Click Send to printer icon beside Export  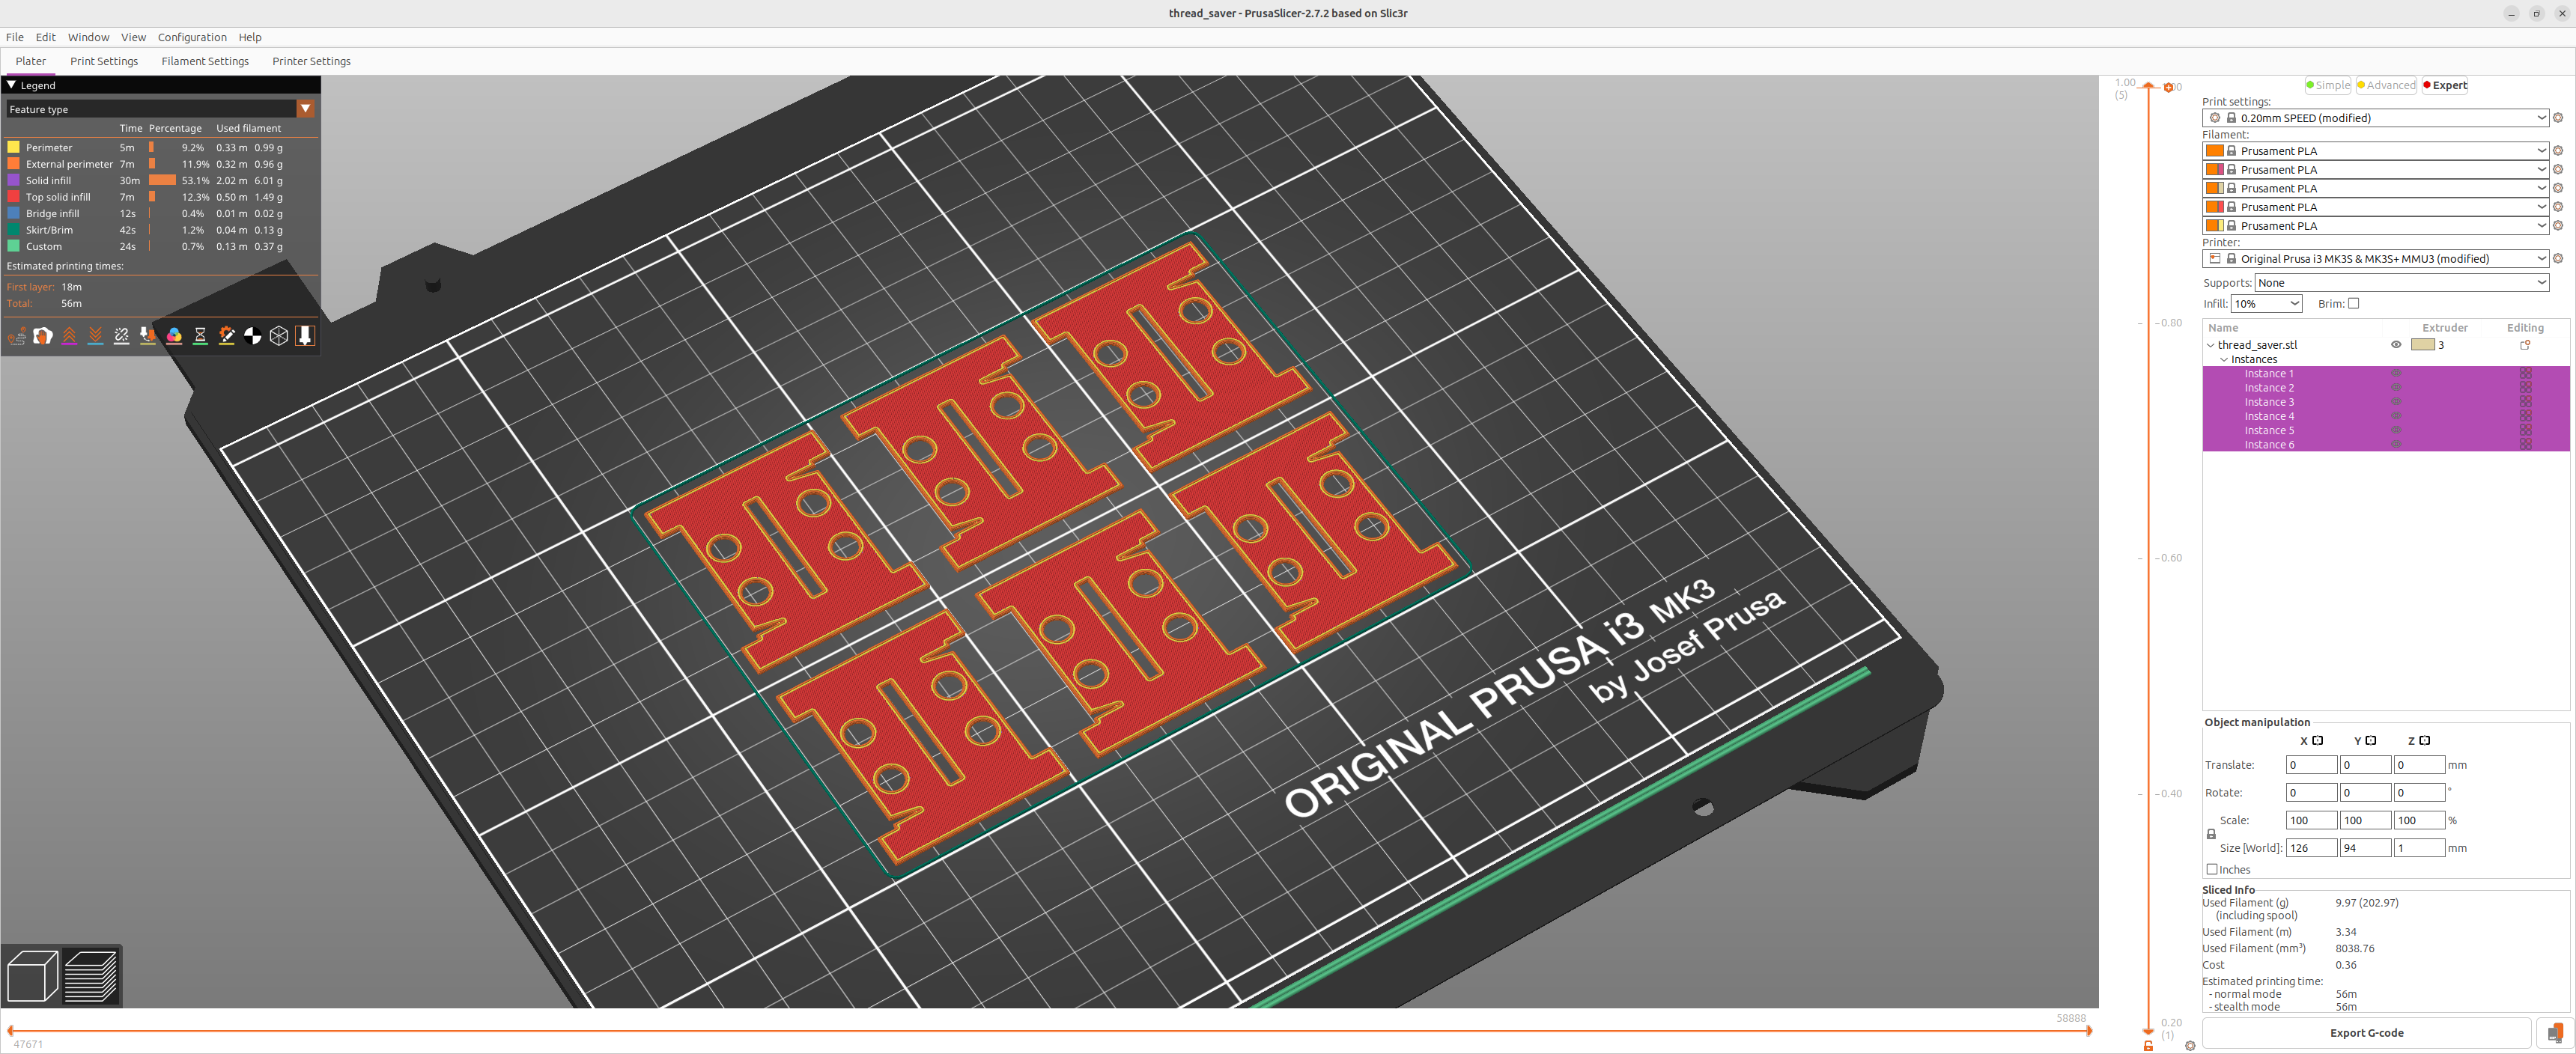(x=2554, y=1033)
